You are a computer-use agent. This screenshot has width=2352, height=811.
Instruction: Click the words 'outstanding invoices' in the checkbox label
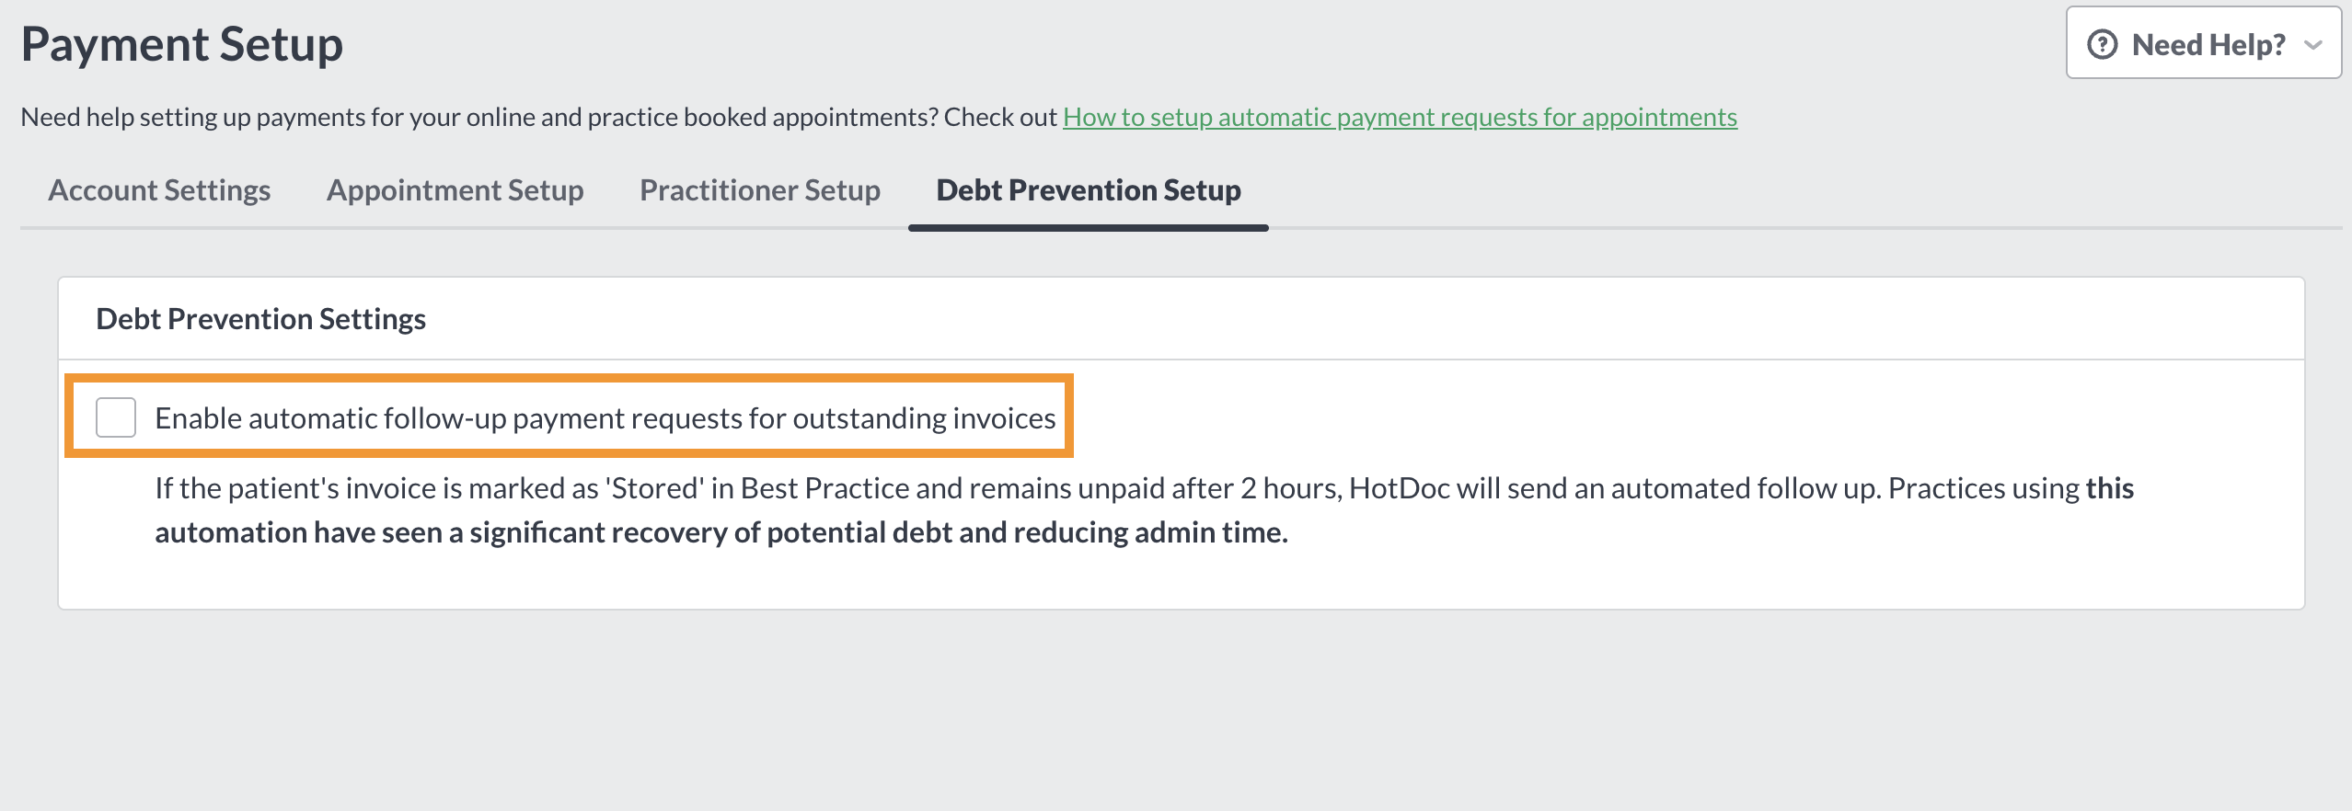(x=924, y=418)
